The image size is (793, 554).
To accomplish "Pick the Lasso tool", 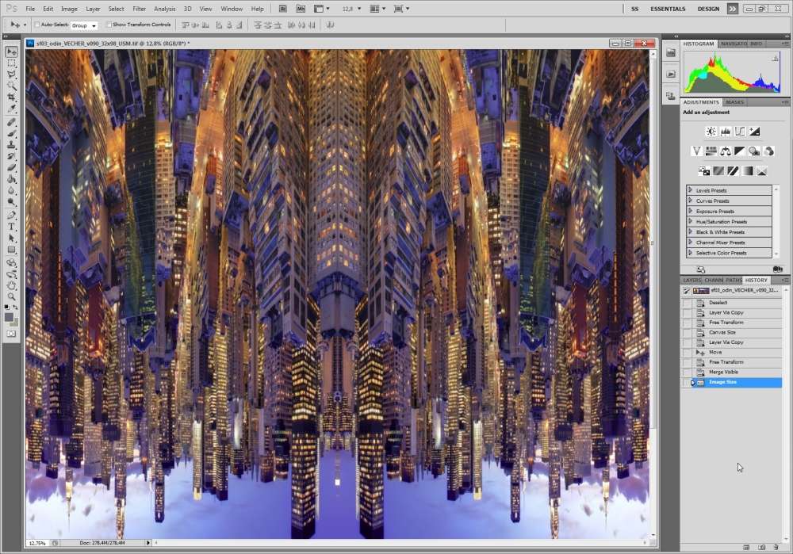I will coord(11,74).
